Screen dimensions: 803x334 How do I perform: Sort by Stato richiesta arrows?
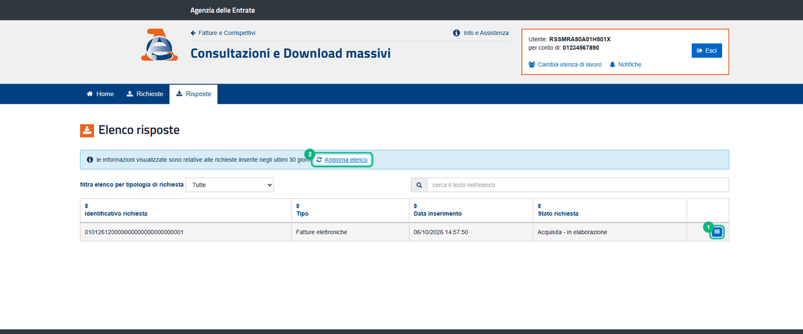[x=540, y=206]
